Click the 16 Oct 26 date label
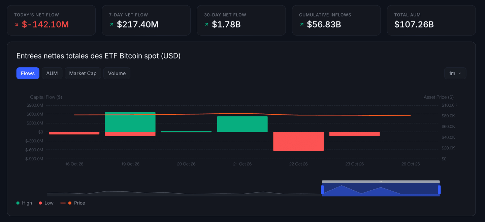This screenshot has height=222, width=485. point(74,164)
